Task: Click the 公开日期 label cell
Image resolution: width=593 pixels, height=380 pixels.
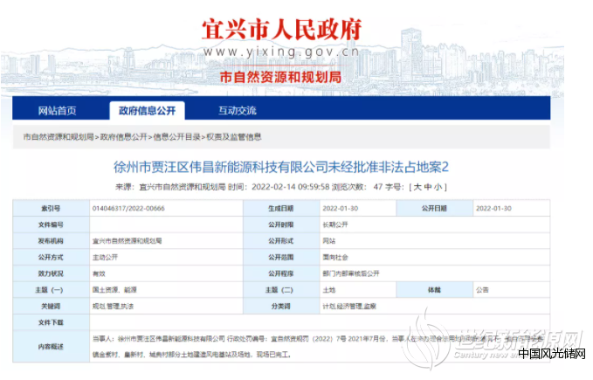Action: point(435,208)
